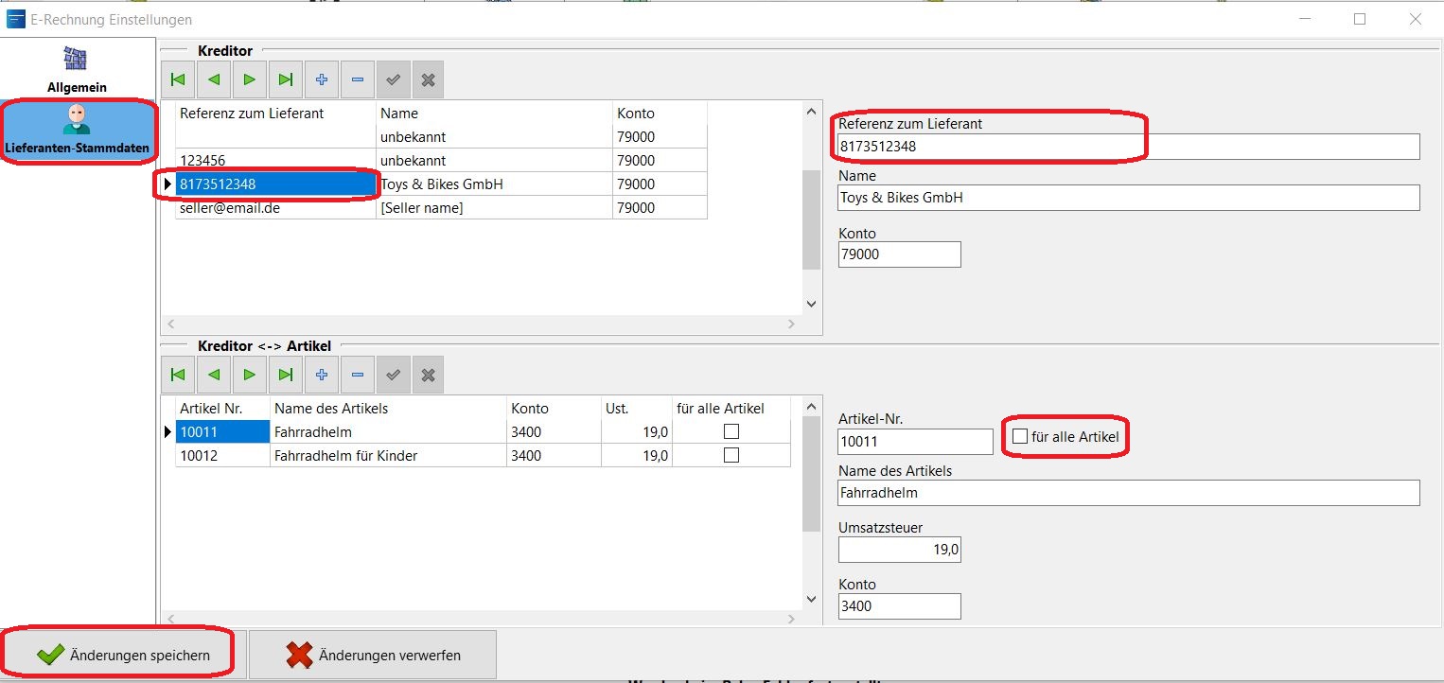
Task: Open the Allgemein settings section
Action: (77, 69)
